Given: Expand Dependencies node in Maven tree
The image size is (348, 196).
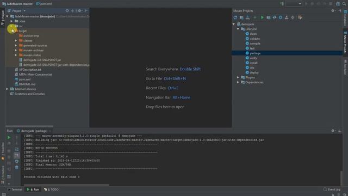Looking at the screenshot, I should coord(238,82).
